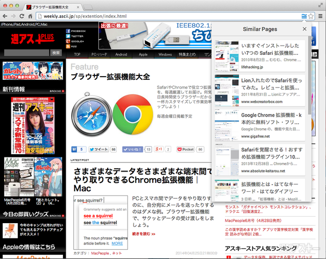Image resolution: width=326 pixels, height=259 pixels.
Task: Open the Android navigation item
Action: click(x=121, y=54)
